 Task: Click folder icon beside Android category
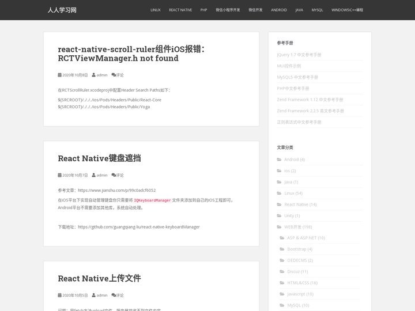click(279, 159)
